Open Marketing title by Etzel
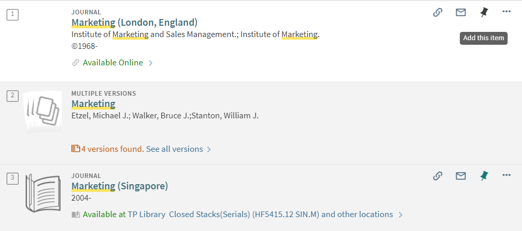522x231 pixels. [94, 103]
